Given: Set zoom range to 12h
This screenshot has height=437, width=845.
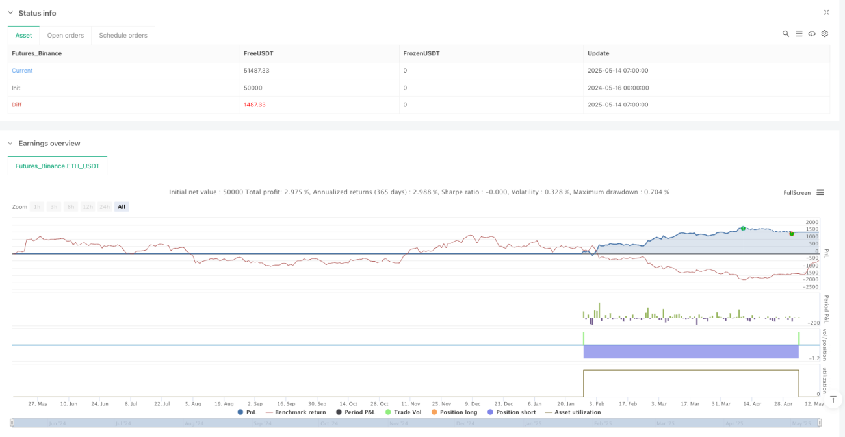Looking at the screenshot, I should click(87, 206).
